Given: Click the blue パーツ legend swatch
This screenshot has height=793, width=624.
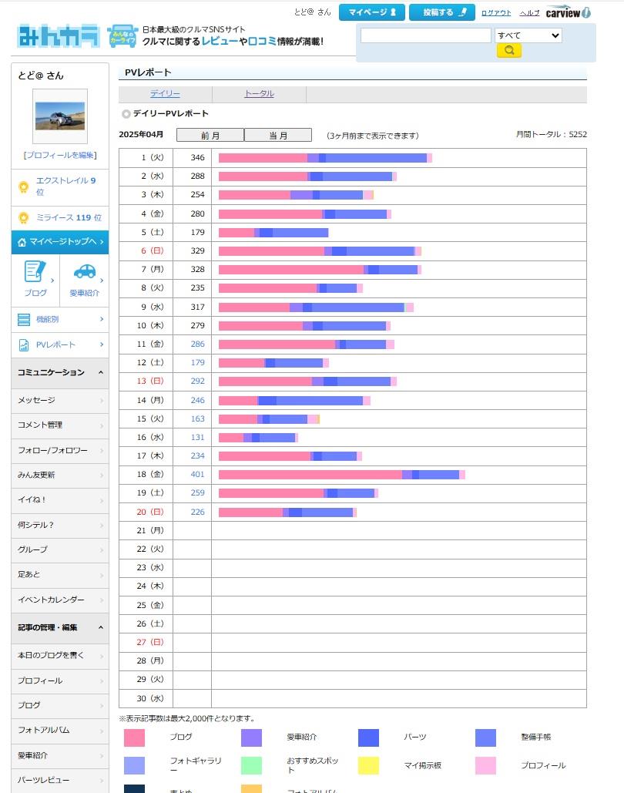Looking at the screenshot, I should tap(369, 738).
